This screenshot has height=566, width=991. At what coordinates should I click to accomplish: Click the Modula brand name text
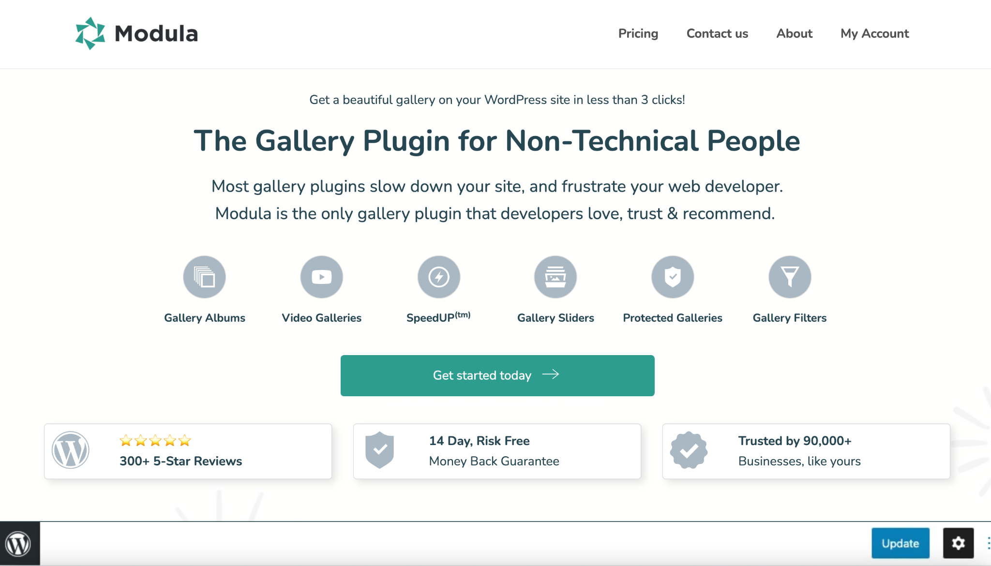click(156, 34)
